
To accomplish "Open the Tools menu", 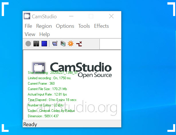I will tap(84, 26).
